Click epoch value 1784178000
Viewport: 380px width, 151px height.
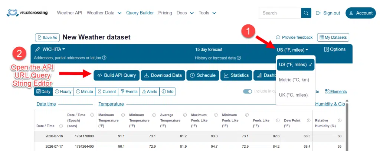coord(84,136)
